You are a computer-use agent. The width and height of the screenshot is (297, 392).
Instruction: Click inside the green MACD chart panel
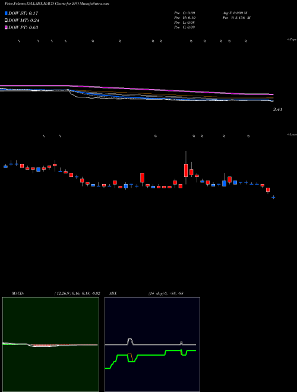point(50,344)
